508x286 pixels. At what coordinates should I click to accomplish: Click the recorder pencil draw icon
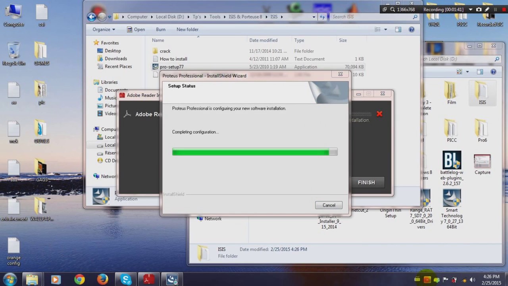tap(487, 10)
